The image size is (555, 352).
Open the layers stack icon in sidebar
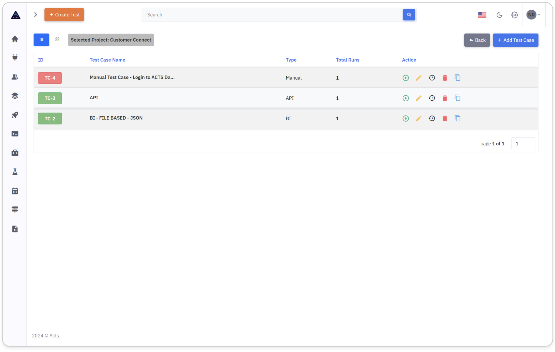point(15,96)
